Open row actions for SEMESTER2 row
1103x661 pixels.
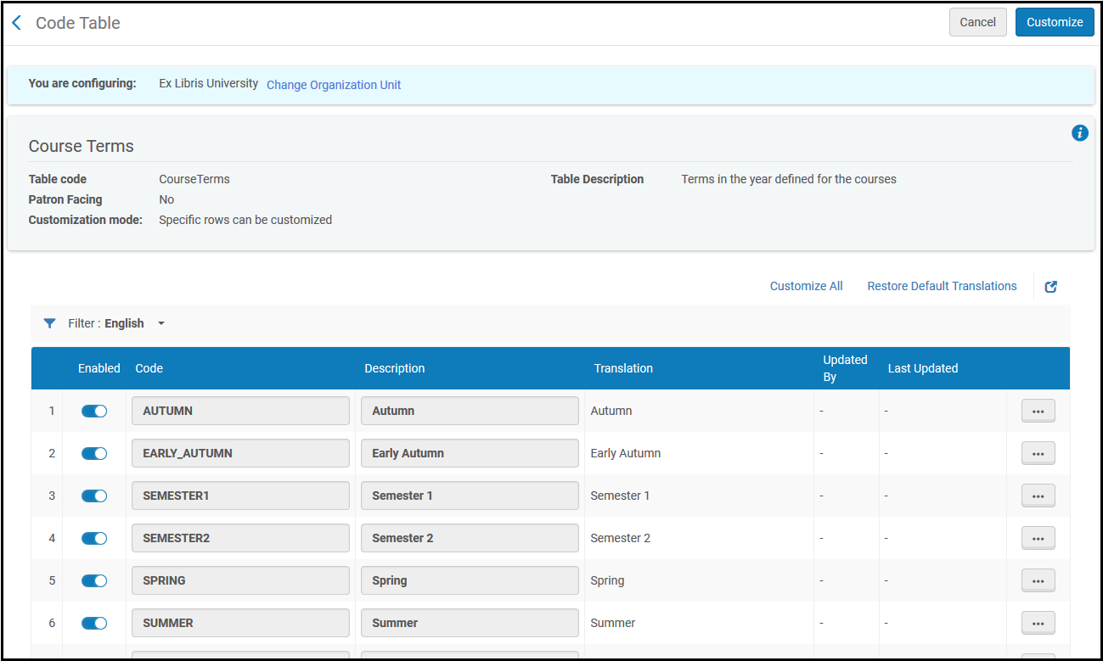coord(1038,538)
